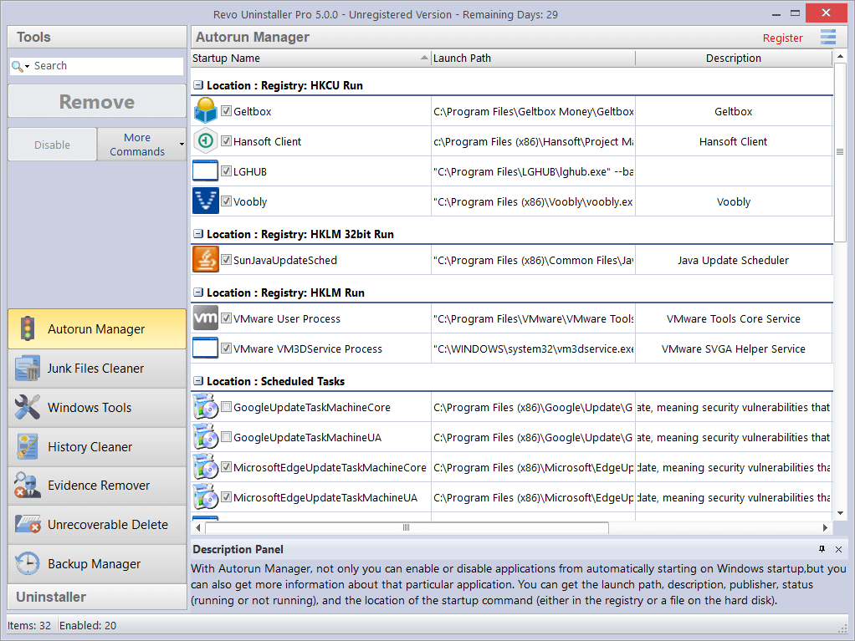Viewport: 855px width, 641px height.
Task: Uncheck the Geltbox startup checkbox
Action: [226, 110]
